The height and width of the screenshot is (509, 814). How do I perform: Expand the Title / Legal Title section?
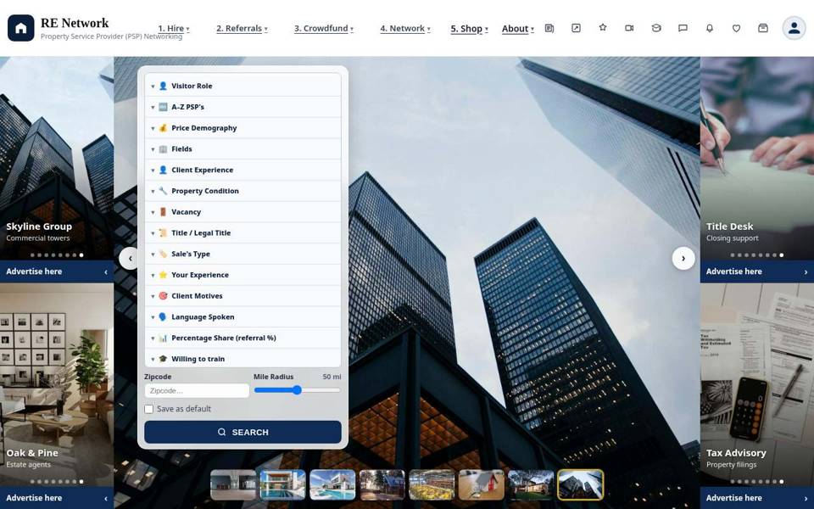pyautogui.click(x=243, y=233)
